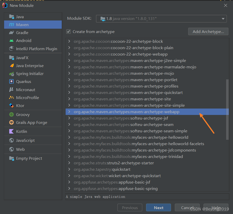Click the Web globe icon
This screenshot has height=214, width=233.
pyautogui.click(x=11, y=149)
